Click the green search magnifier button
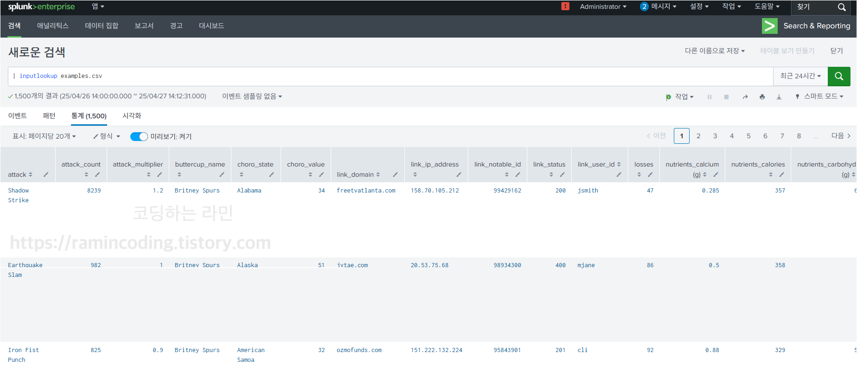 (839, 76)
